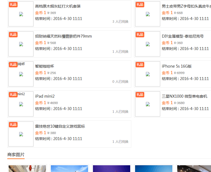
Task: Click the crossed-out price ¥380
Action: click(x=52, y=133)
